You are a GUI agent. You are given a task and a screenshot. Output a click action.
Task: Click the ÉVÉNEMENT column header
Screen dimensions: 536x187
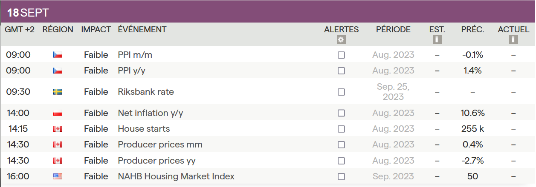pos(142,29)
